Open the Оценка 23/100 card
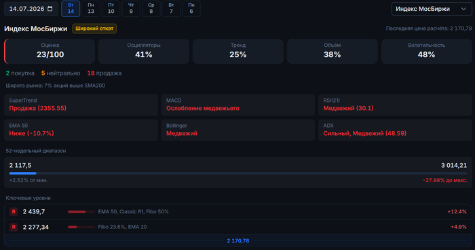 [50, 51]
